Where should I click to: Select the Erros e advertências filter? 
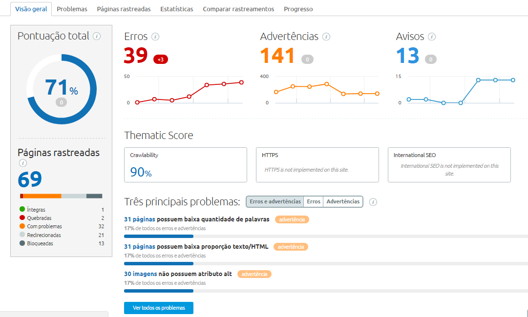coord(275,201)
